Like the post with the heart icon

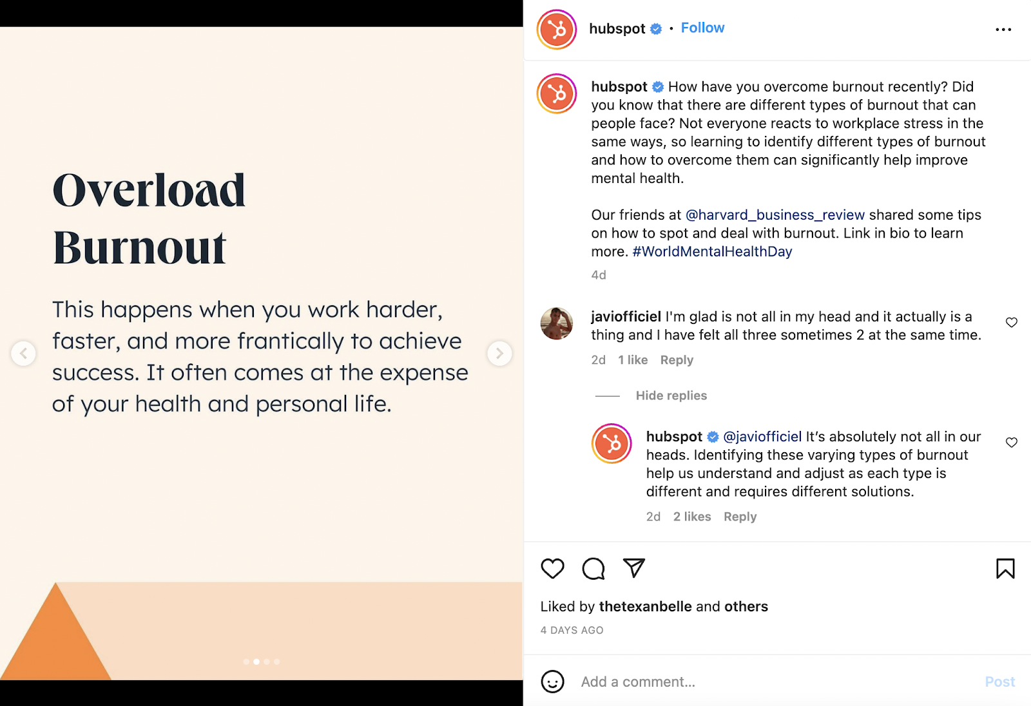tap(552, 568)
